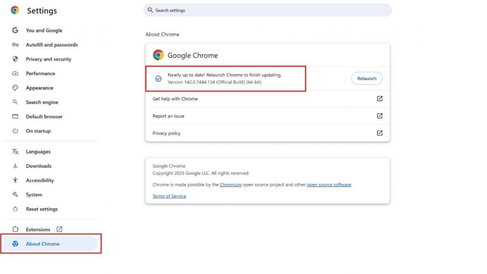Open the Terms of Service link
487x274 pixels.
169,196
